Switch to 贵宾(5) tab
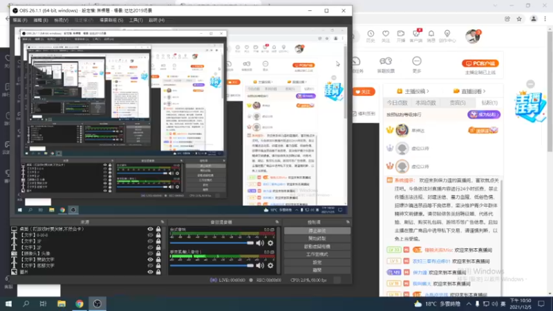This screenshot has width=553, height=311. click(x=458, y=102)
